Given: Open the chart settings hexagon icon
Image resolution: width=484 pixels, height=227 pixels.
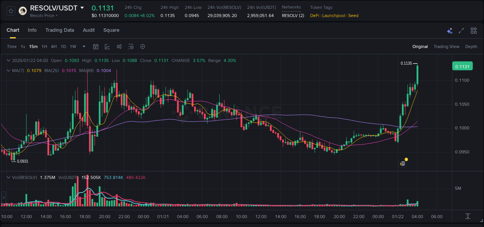Looking at the screenshot, I should click(x=142, y=46).
